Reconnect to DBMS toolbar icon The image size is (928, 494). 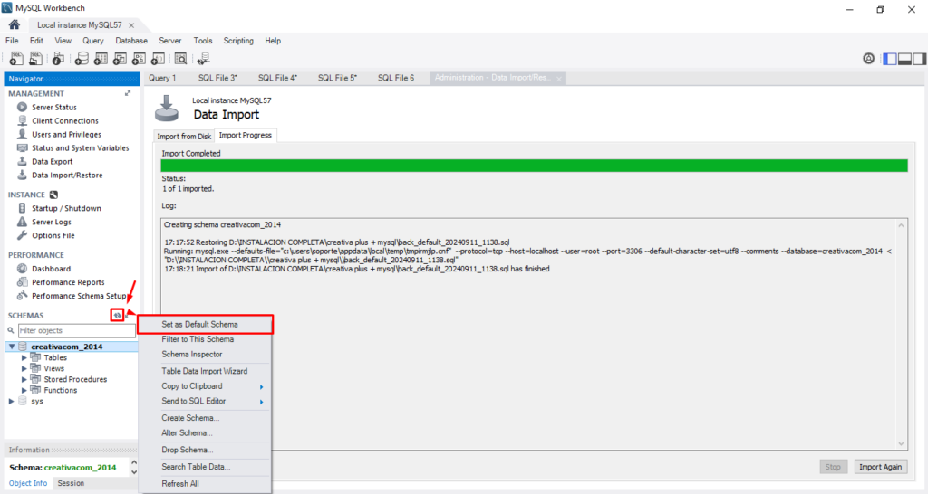(203, 59)
